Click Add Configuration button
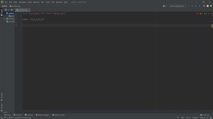 click(177, 6)
